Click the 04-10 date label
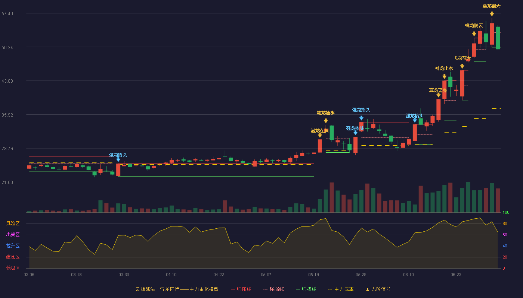 (171, 275)
